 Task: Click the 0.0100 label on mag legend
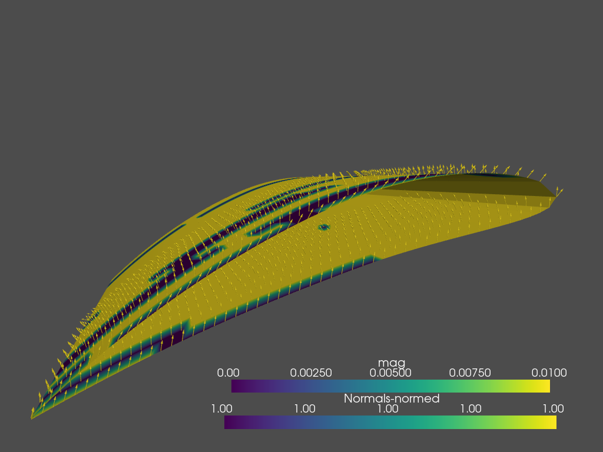click(x=550, y=373)
